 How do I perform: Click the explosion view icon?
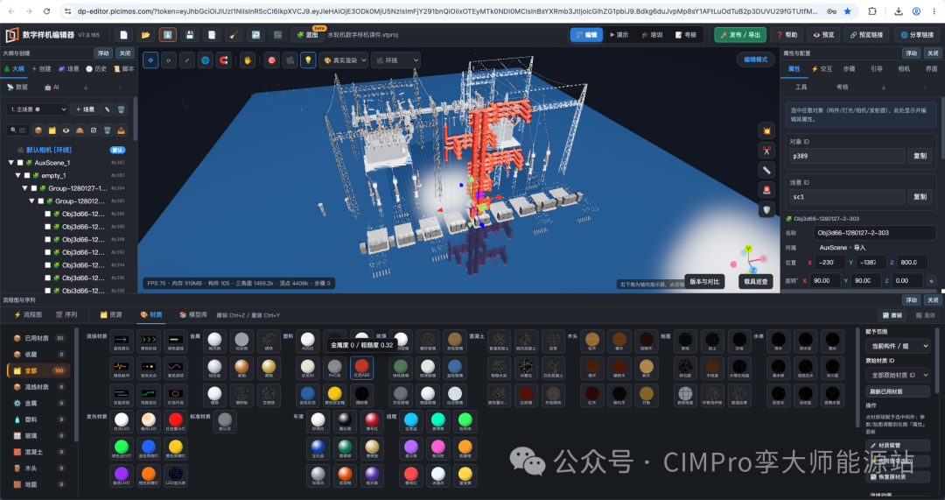click(766, 130)
